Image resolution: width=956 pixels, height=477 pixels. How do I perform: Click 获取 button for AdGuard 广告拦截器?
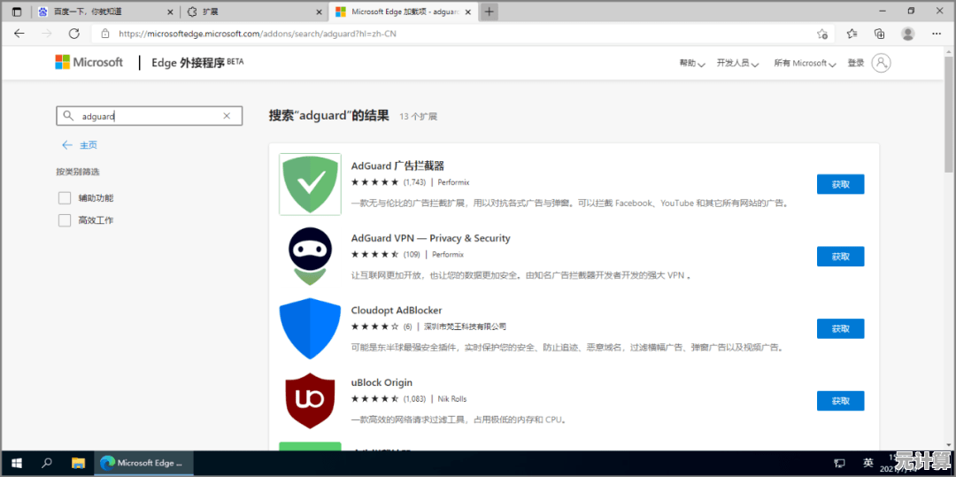coord(840,184)
